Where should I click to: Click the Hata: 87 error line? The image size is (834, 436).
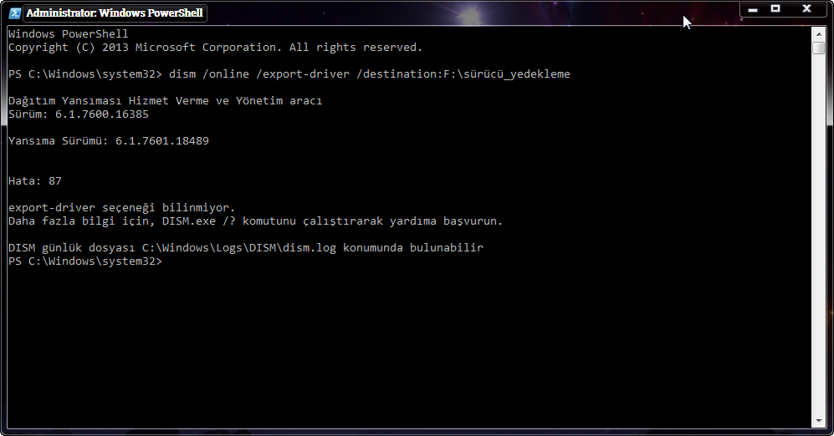point(35,181)
